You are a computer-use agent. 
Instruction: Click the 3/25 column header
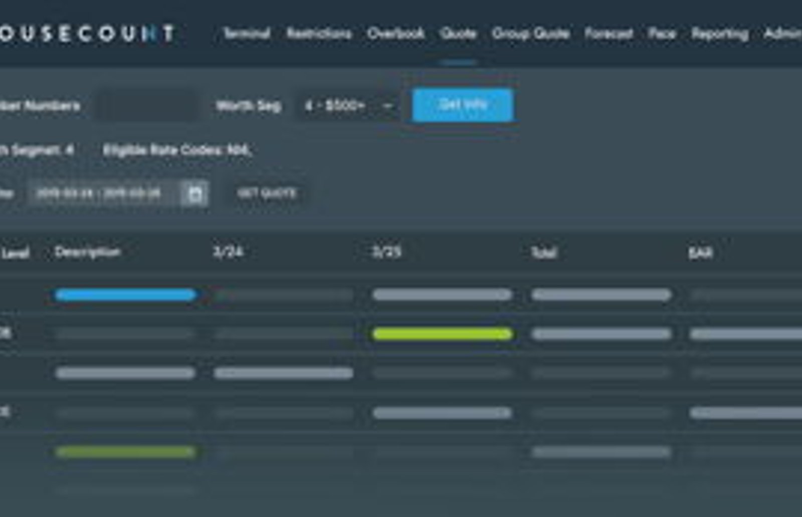pyautogui.click(x=386, y=251)
